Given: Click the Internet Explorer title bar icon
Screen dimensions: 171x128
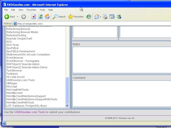Looking at the screenshot, I should 4,4.
